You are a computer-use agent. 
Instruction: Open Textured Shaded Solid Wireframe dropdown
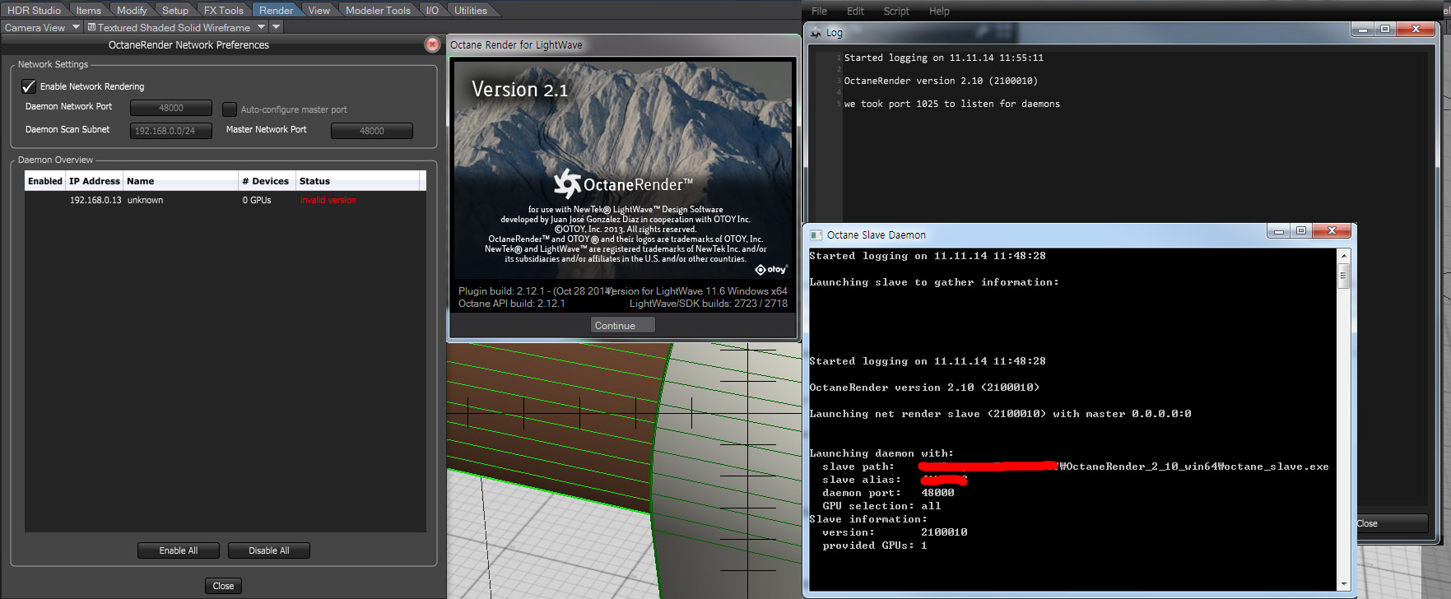177,27
